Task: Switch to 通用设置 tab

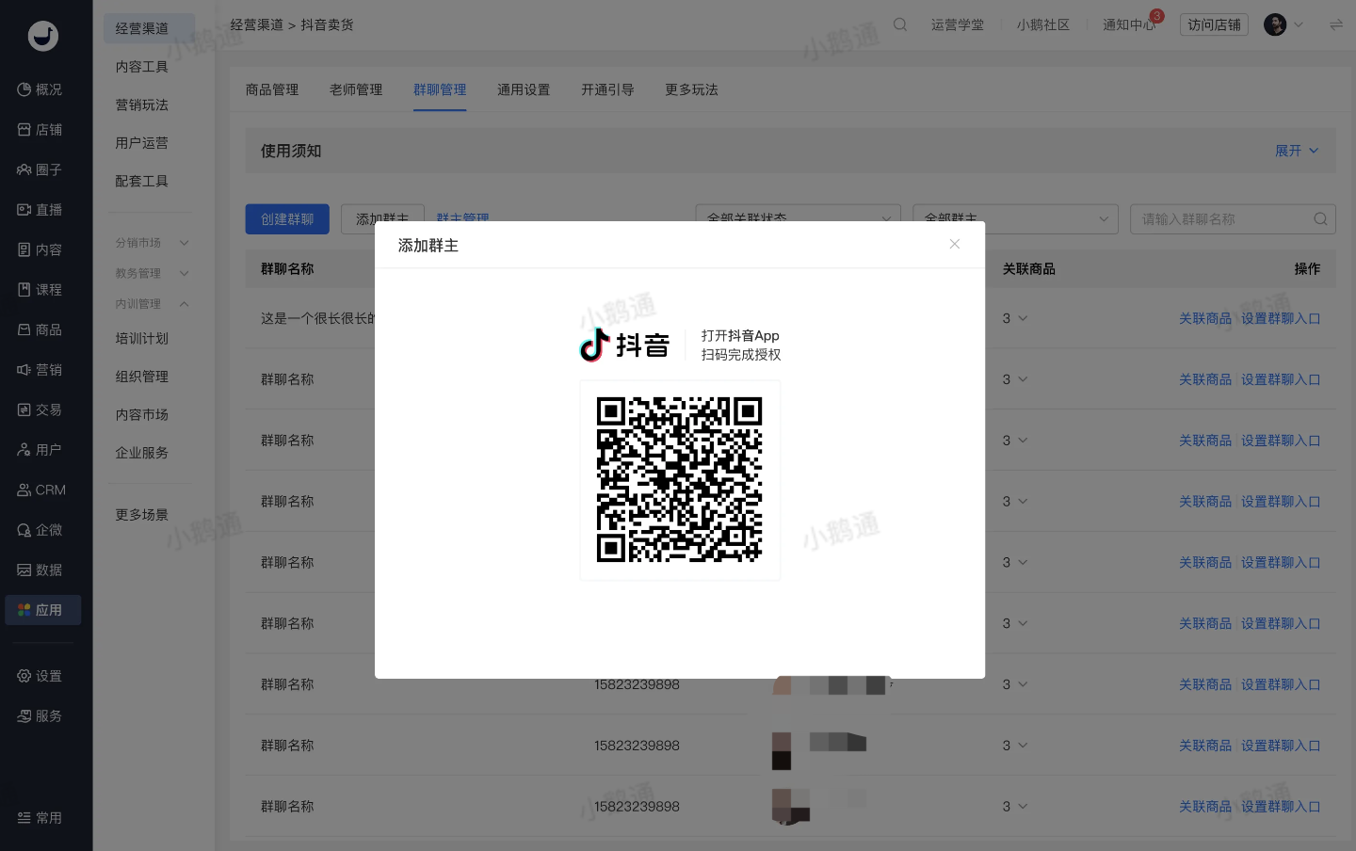Action: pyautogui.click(x=524, y=89)
